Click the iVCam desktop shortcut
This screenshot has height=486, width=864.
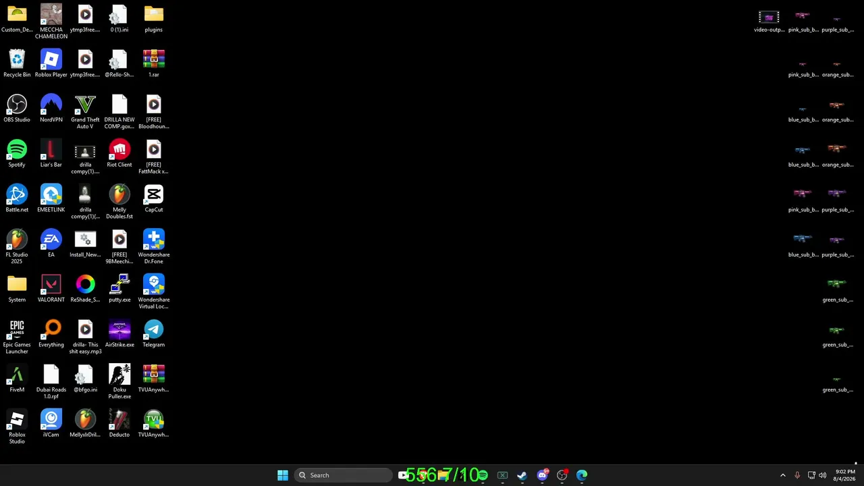point(51,424)
